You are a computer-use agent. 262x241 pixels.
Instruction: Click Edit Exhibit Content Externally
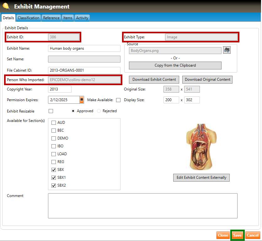pyautogui.click(x=201, y=178)
